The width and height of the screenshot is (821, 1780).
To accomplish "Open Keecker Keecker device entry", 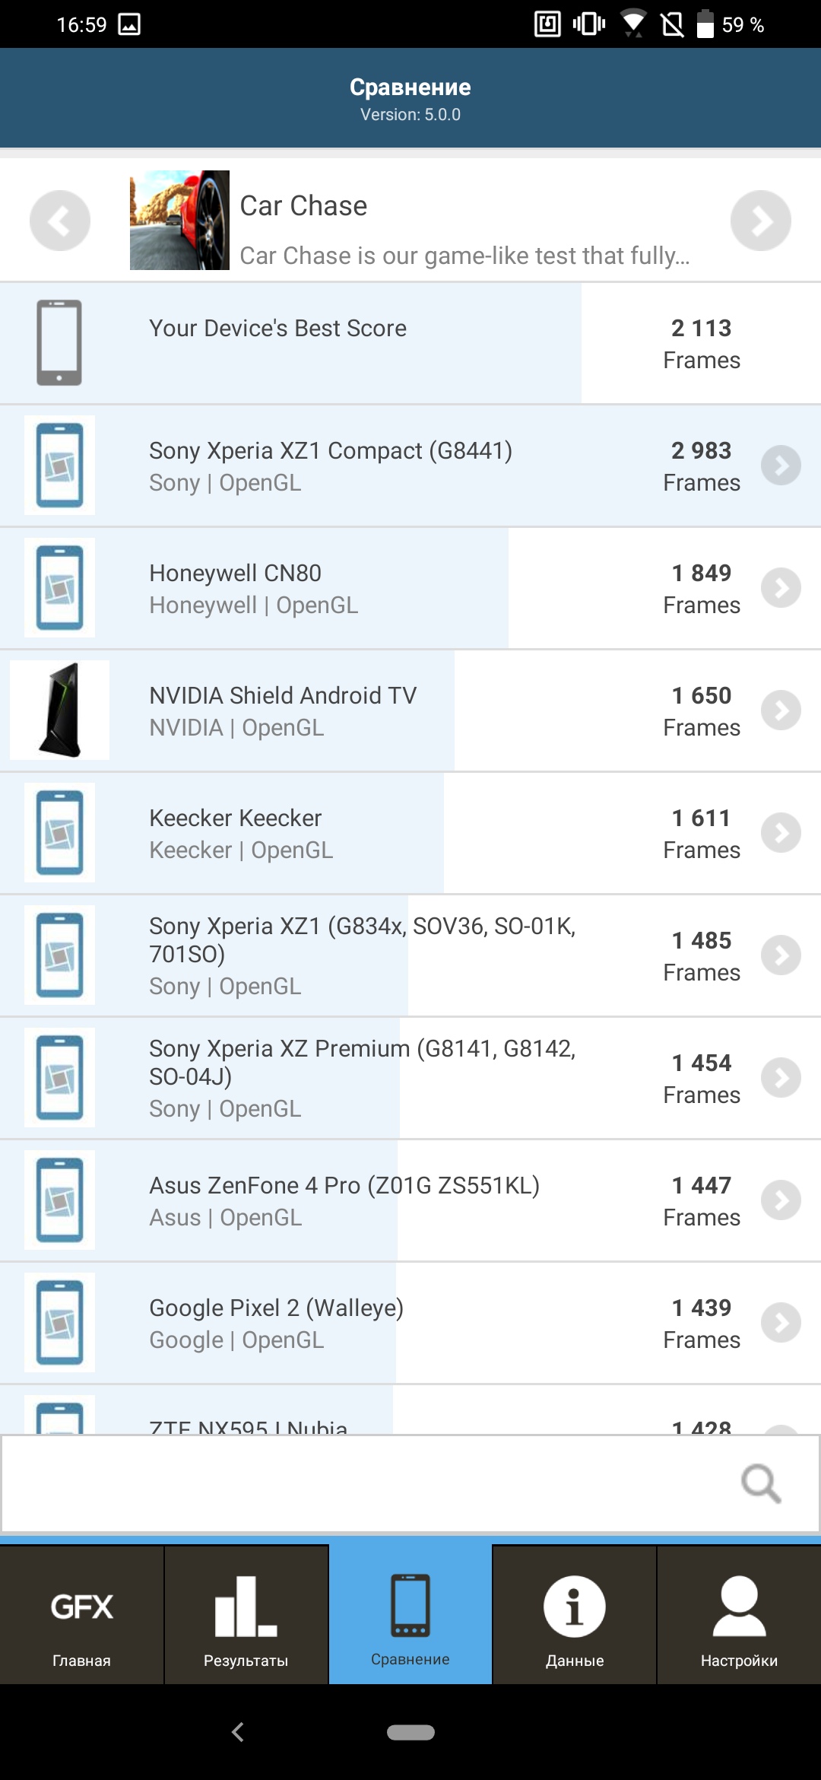I will [304, 833].
